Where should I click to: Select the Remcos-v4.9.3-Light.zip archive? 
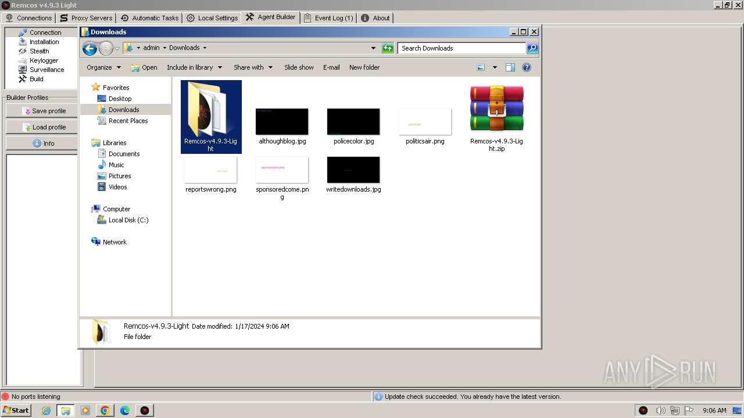click(x=496, y=118)
